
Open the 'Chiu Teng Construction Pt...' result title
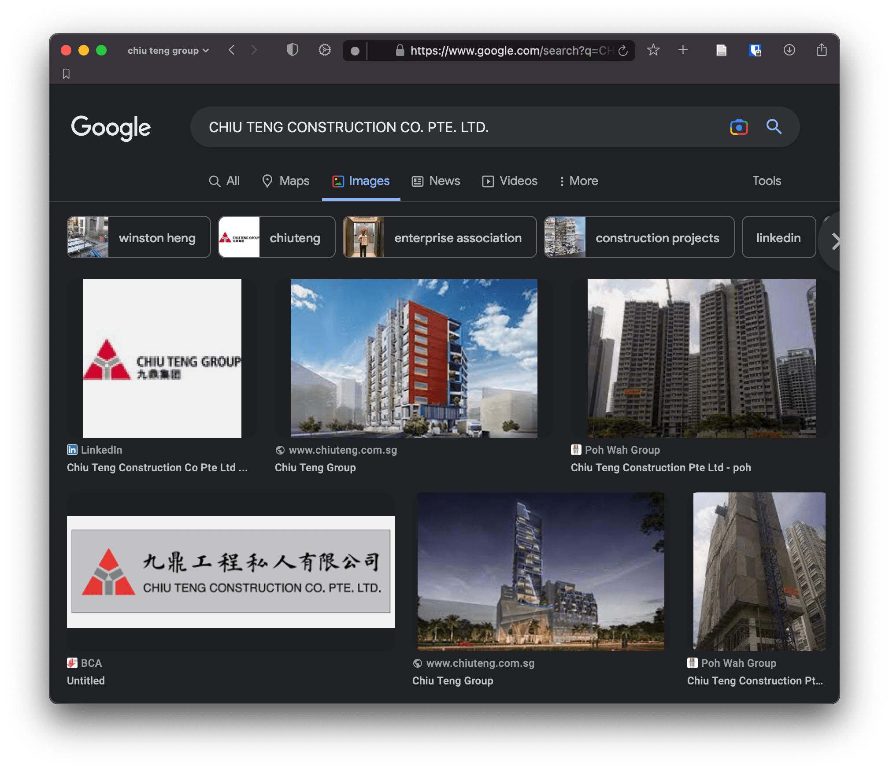tap(755, 680)
